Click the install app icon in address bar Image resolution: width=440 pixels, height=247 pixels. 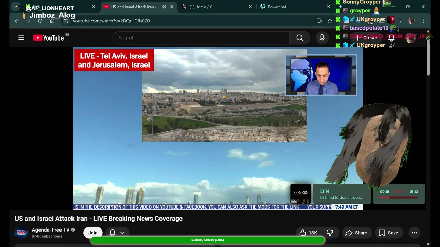pyautogui.click(x=319, y=21)
